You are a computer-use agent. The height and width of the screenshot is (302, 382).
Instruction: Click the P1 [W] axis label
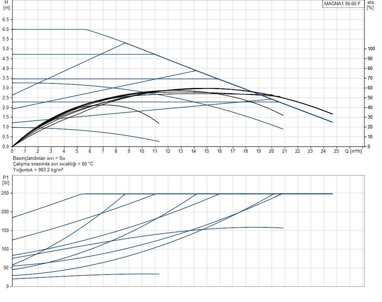click(x=6, y=180)
